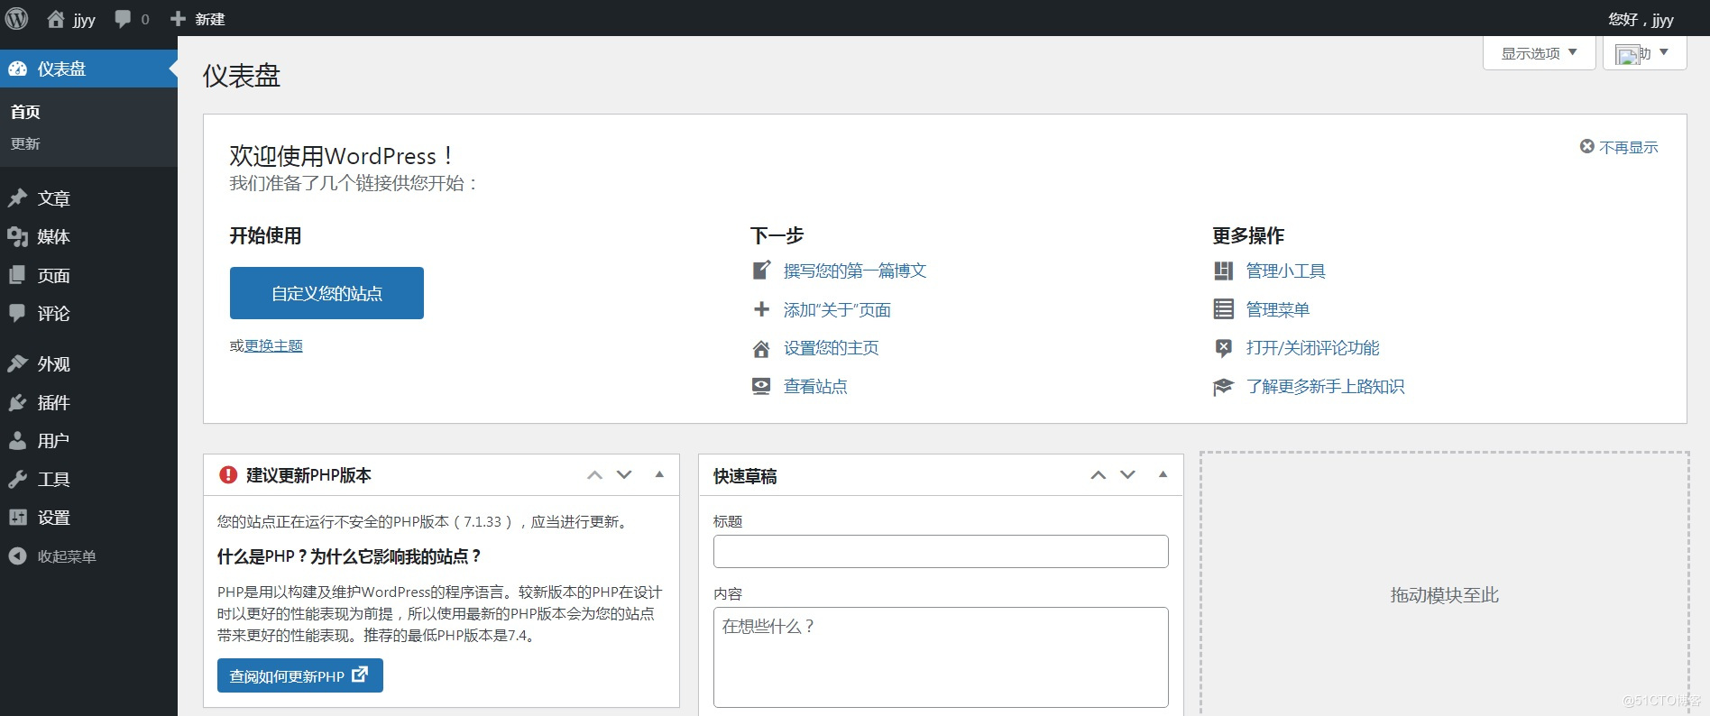Click the 文章 pushpin icon in sidebar

click(17, 198)
